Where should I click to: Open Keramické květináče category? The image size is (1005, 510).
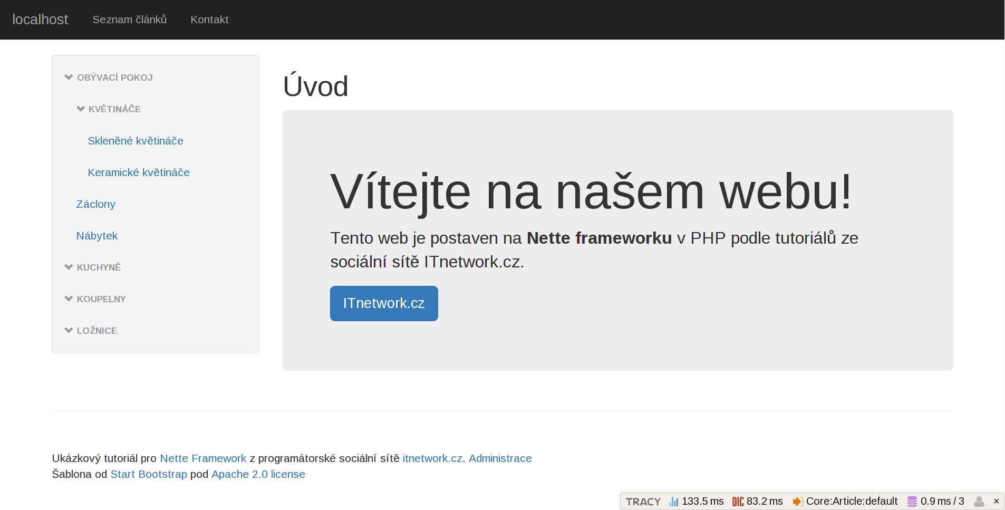pos(139,172)
